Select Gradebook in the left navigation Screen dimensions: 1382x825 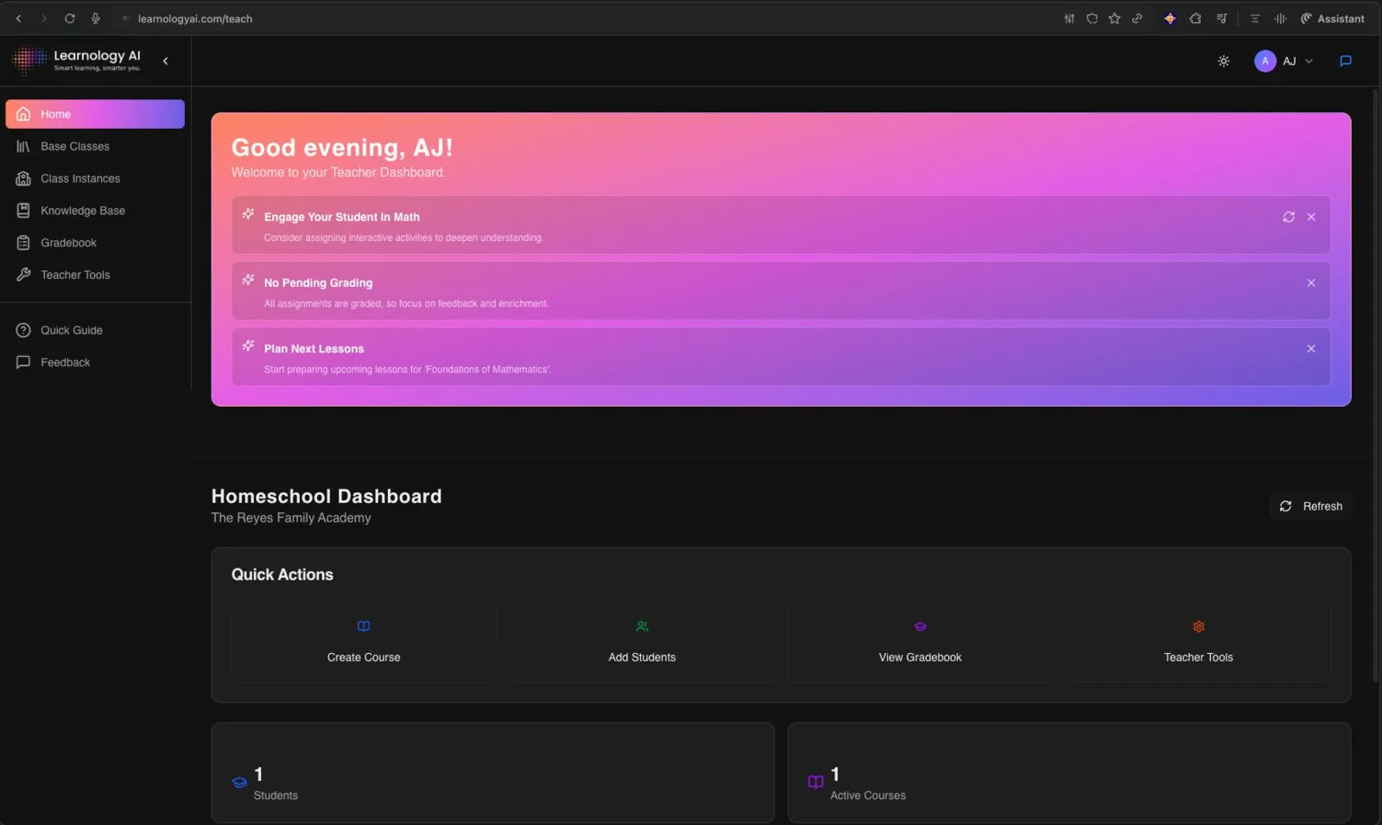pos(95,243)
